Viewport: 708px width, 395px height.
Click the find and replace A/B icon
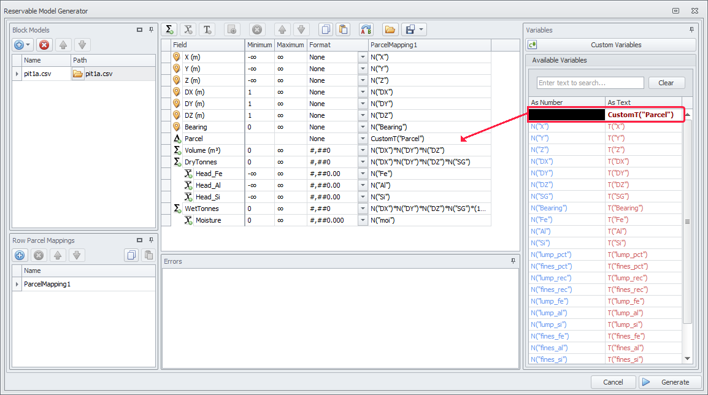(366, 29)
